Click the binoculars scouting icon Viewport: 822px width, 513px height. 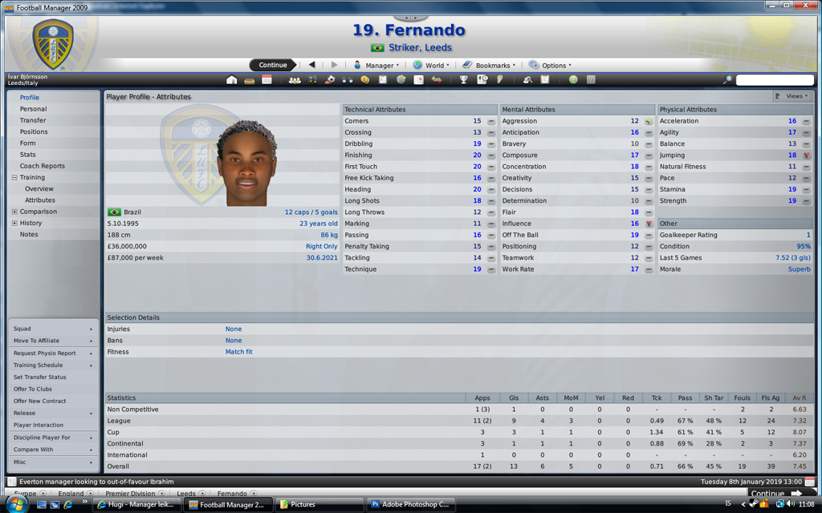347,79
